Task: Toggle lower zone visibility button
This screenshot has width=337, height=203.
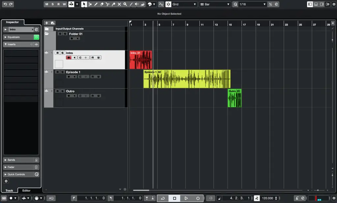Action: [316, 4]
